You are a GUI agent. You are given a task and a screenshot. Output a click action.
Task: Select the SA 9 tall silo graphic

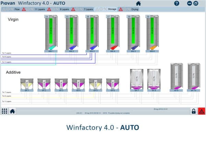click(x=176, y=76)
